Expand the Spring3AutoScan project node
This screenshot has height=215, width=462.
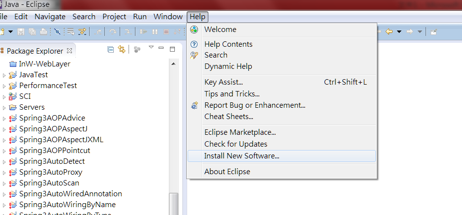point(4,184)
